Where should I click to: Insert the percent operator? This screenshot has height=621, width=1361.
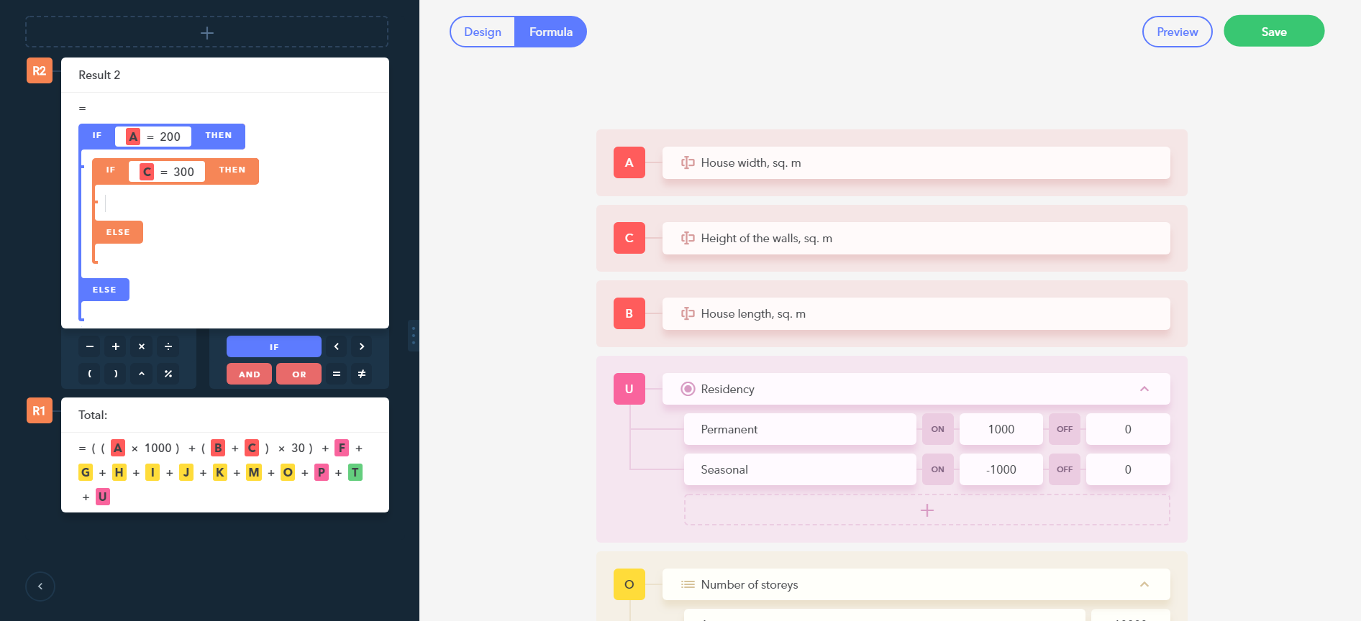168,374
